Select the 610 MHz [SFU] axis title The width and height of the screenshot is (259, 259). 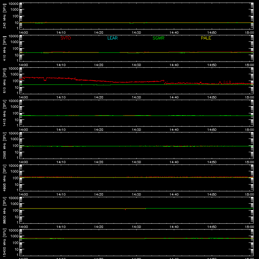tap(4, 81)
